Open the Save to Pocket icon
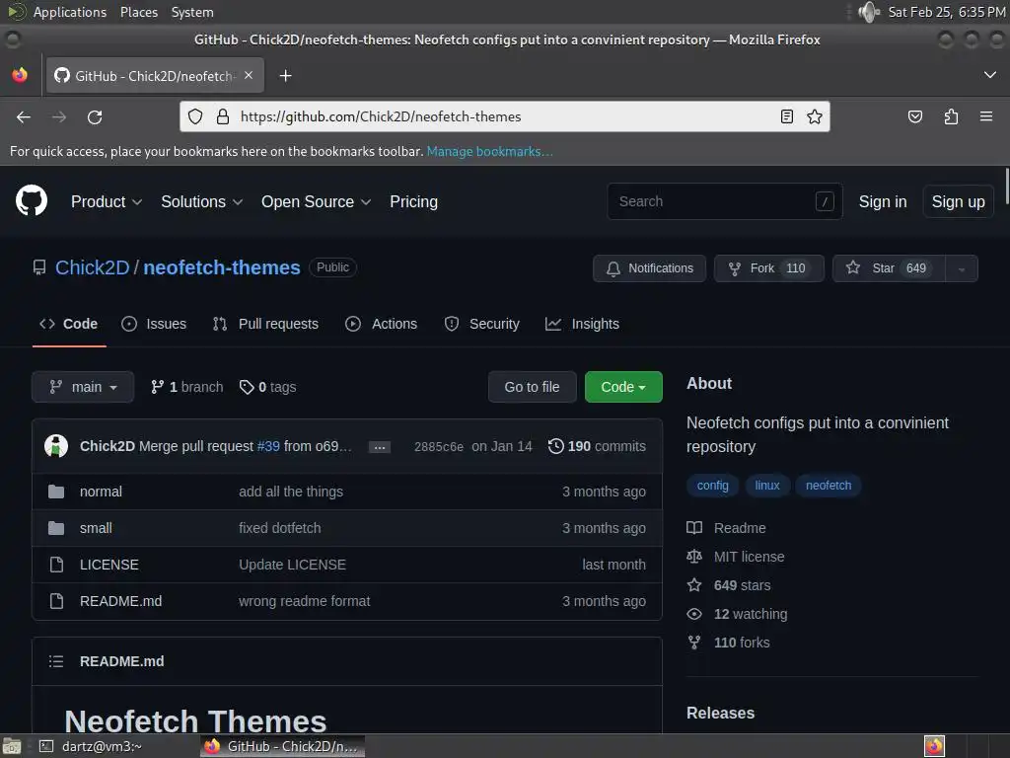This screenshot has width=1010, height=758. coord(914,116)
